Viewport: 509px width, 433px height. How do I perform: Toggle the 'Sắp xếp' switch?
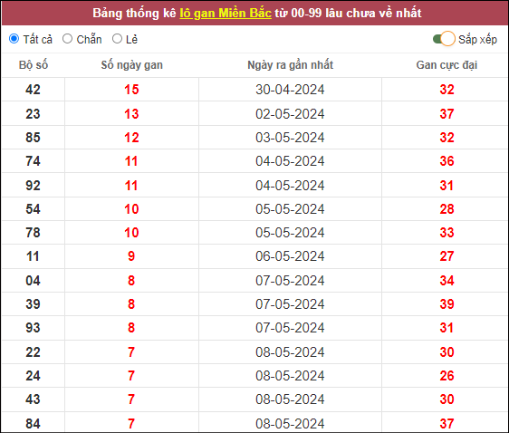444,39
